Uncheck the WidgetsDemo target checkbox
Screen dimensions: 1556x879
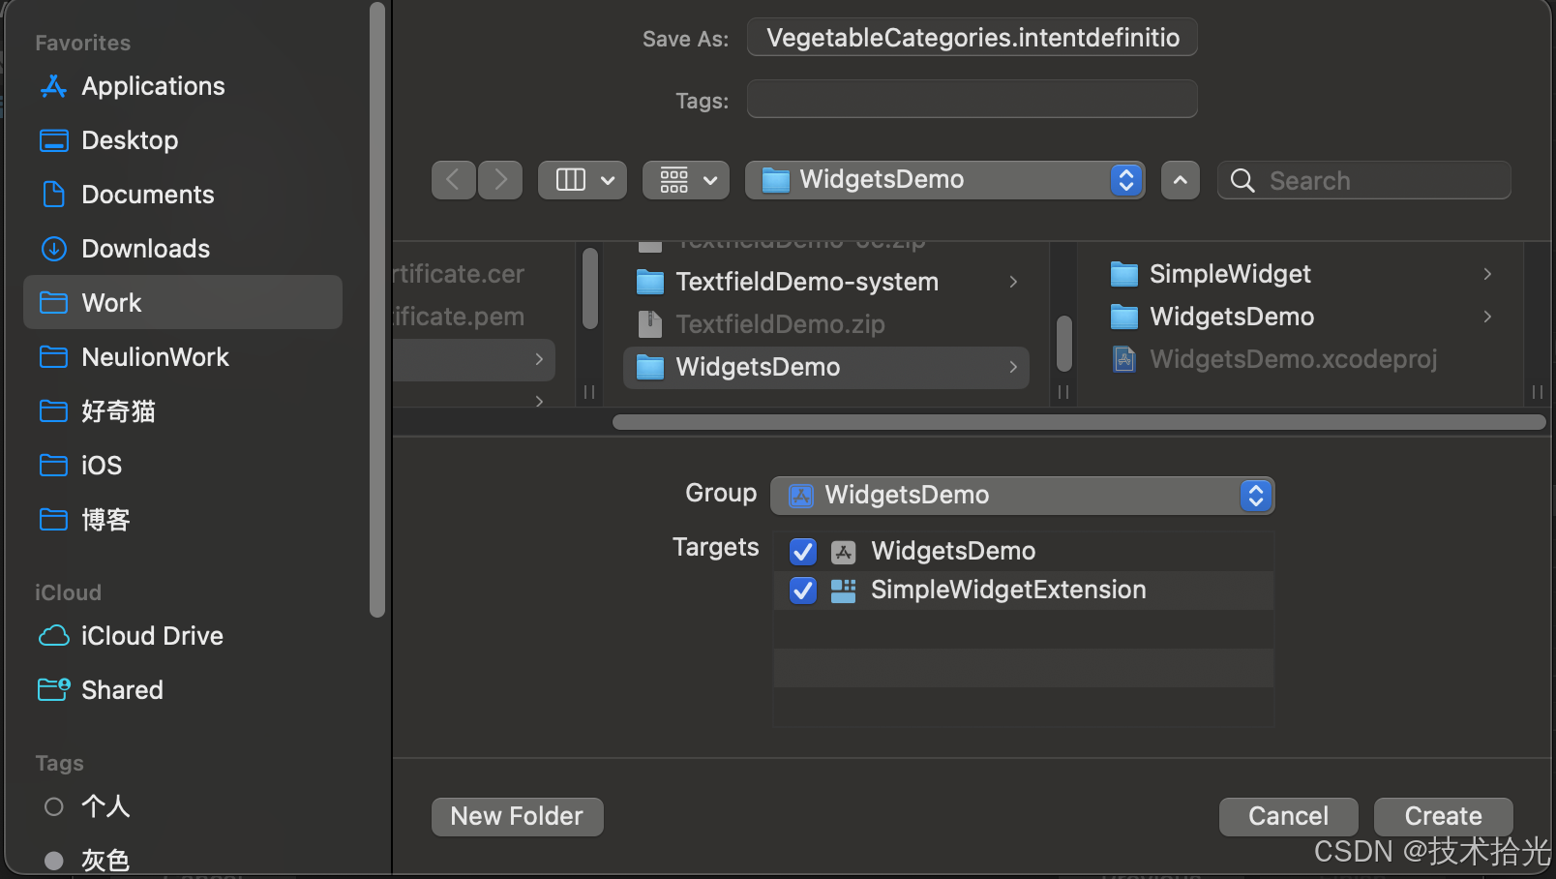tap(803, 552)
